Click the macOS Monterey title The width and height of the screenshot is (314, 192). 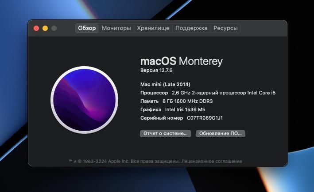(182, 61)
